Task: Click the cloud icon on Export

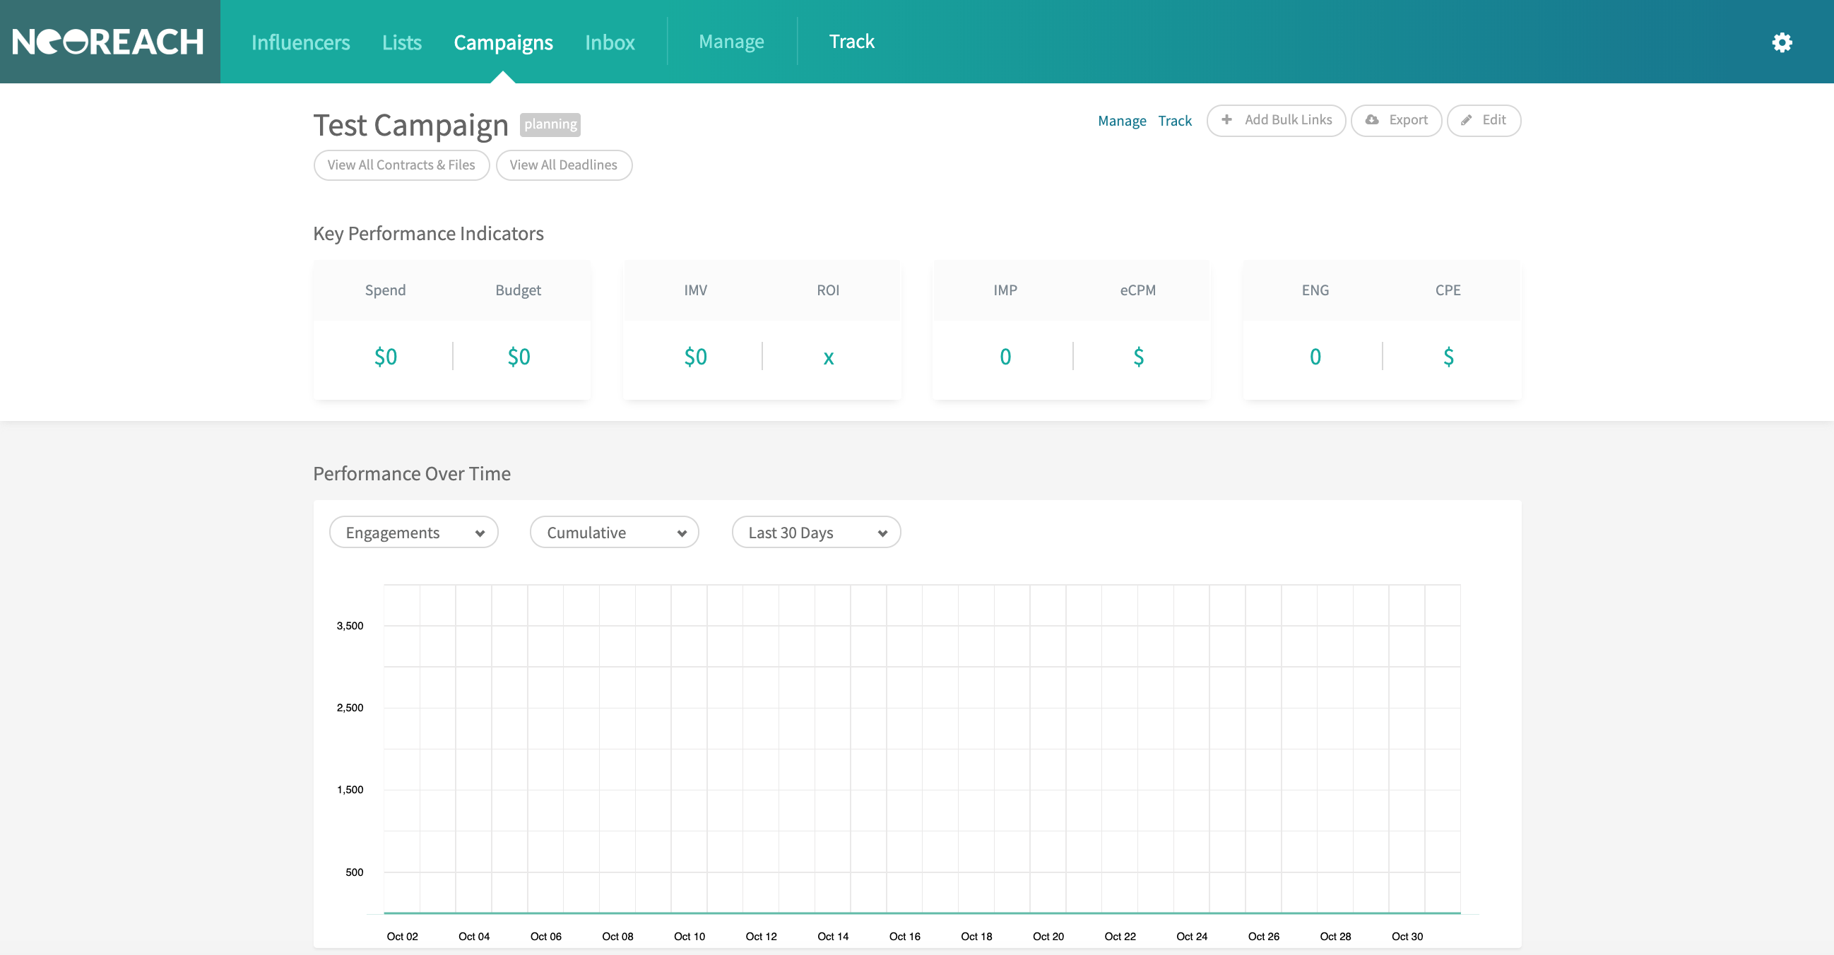Action: (1372, 119)
